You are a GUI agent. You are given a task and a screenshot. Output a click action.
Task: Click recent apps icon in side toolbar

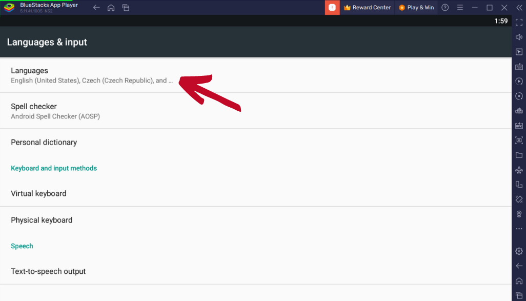pos(519,296)
